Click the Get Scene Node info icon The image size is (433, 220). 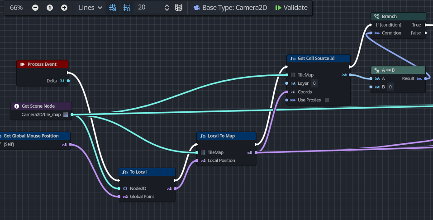coord(17,106)
